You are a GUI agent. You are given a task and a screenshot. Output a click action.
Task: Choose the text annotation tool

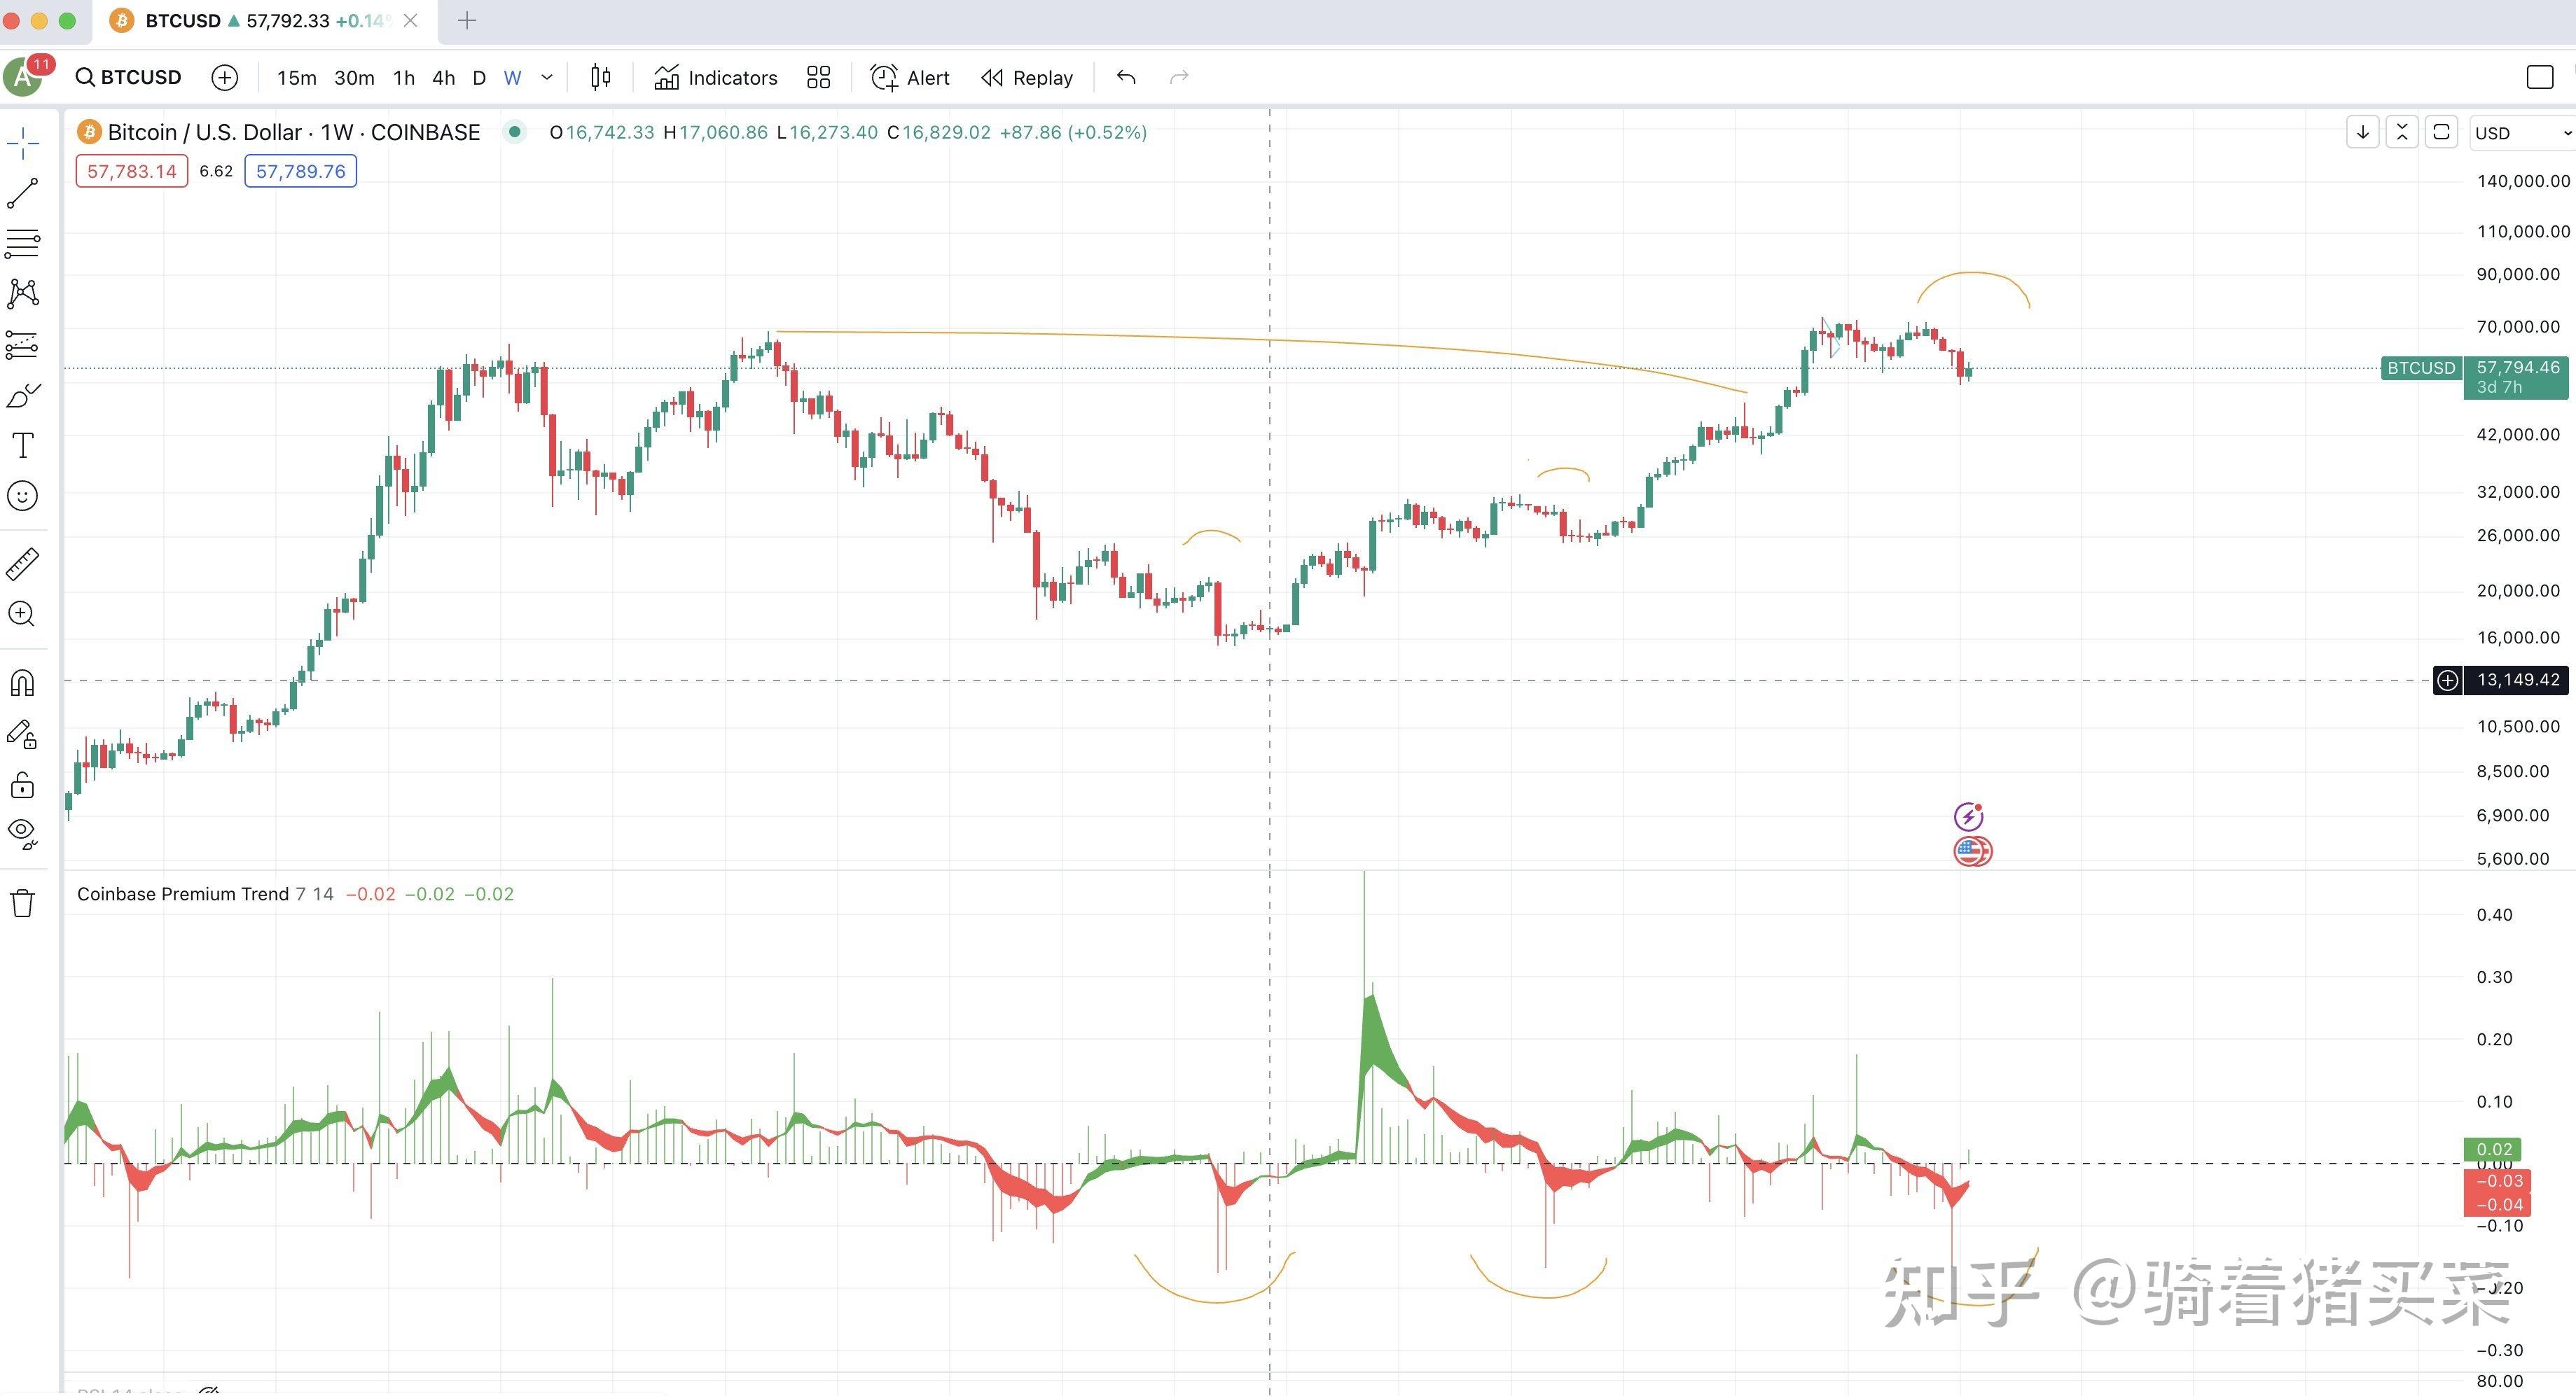tap(23, 446)
